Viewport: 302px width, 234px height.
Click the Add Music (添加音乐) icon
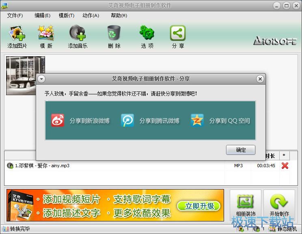coord(78,37)
